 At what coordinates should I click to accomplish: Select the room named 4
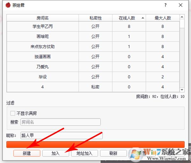tap(43, 87)
